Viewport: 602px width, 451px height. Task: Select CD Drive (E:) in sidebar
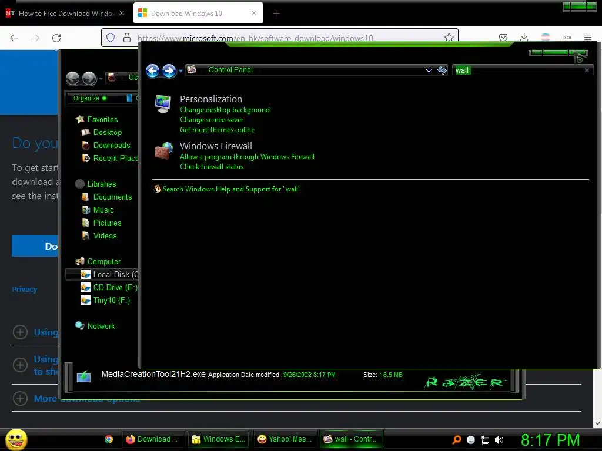115,287
